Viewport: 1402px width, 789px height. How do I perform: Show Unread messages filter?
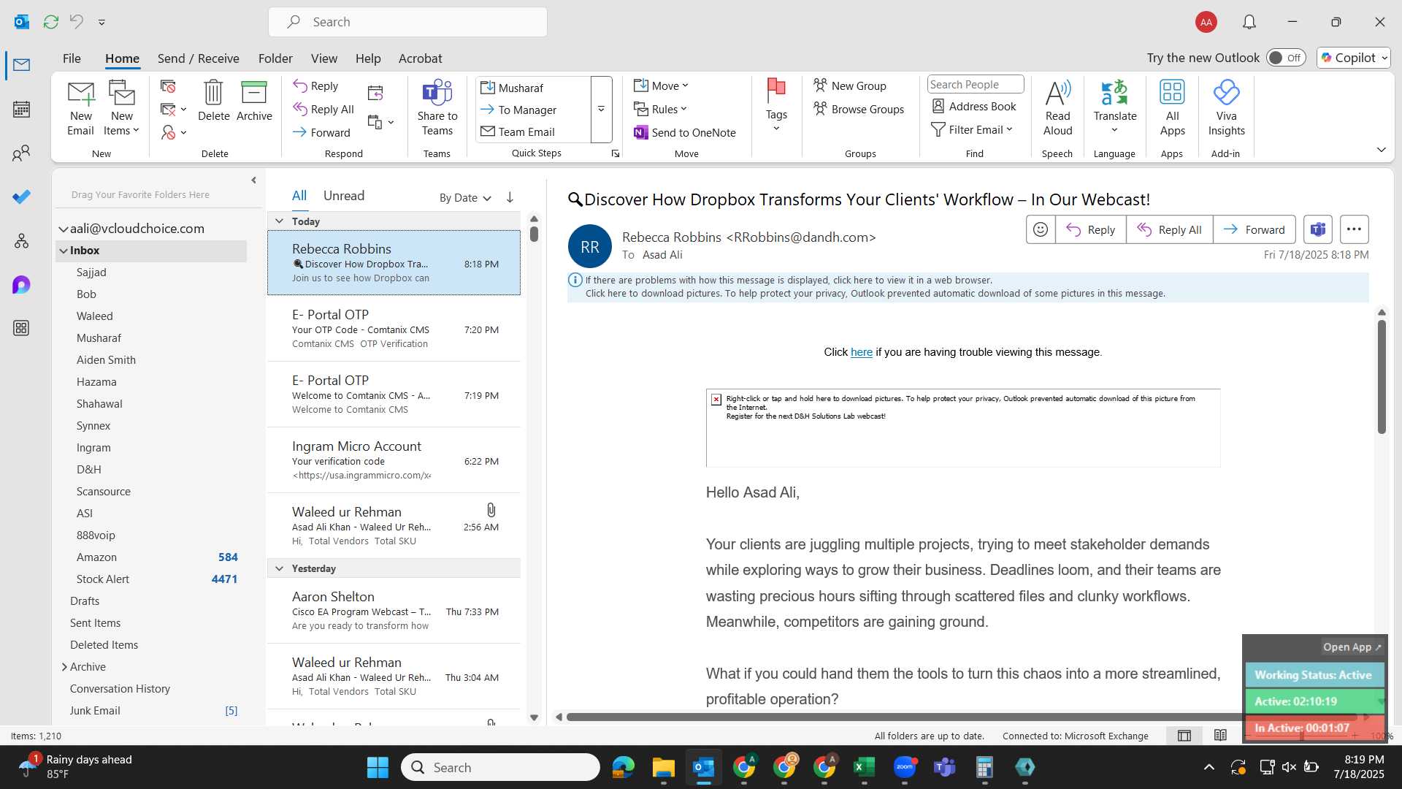tap(343, 196)
